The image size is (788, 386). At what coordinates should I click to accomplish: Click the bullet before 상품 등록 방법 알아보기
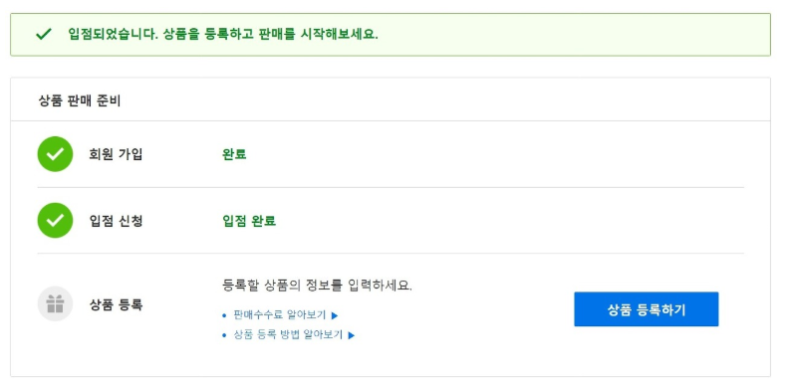coord(224,335)
